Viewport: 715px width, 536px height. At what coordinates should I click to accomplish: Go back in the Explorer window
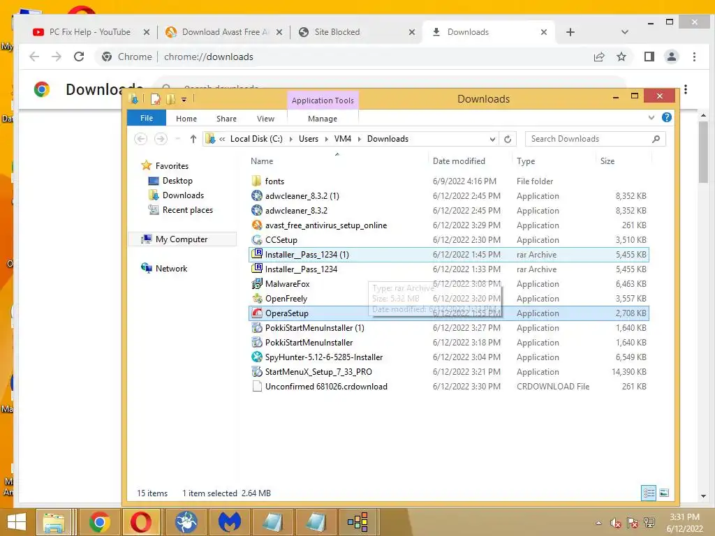point(140,139)
